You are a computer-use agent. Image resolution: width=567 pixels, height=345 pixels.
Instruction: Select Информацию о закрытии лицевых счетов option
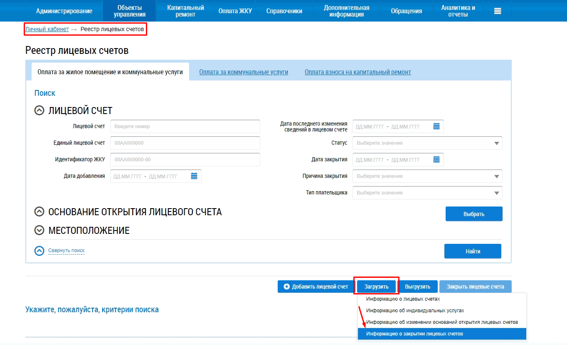[x=414, y=334]
